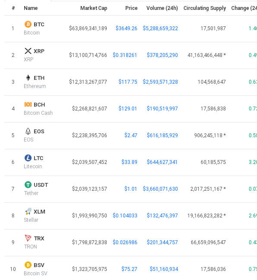The image size is (257, 280).
Task: Click the TRON red logo icon
Action: click(x=28, y=238)
